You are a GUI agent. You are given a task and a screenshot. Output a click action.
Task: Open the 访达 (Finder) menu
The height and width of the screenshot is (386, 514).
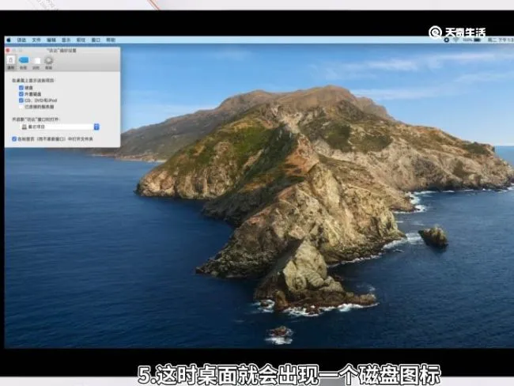[21, 40]
